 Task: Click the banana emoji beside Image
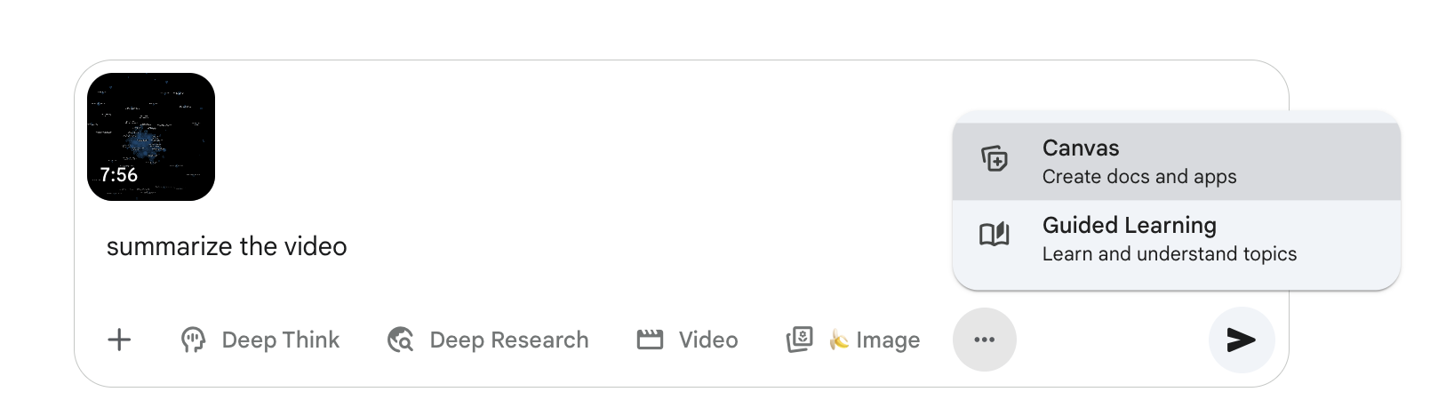(839, 340)
